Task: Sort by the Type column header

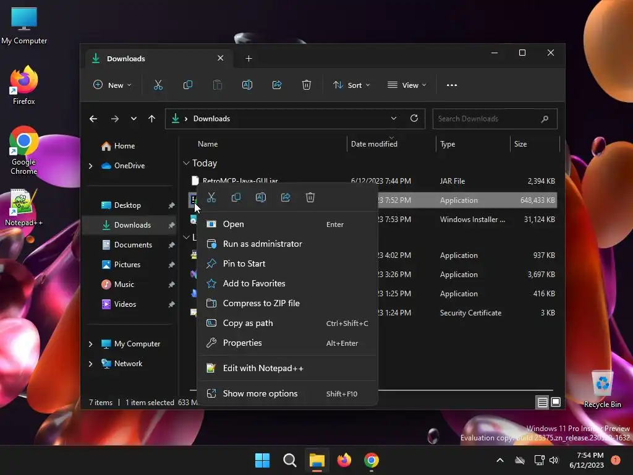Action: pyautogui.click(x=473, y=144)
